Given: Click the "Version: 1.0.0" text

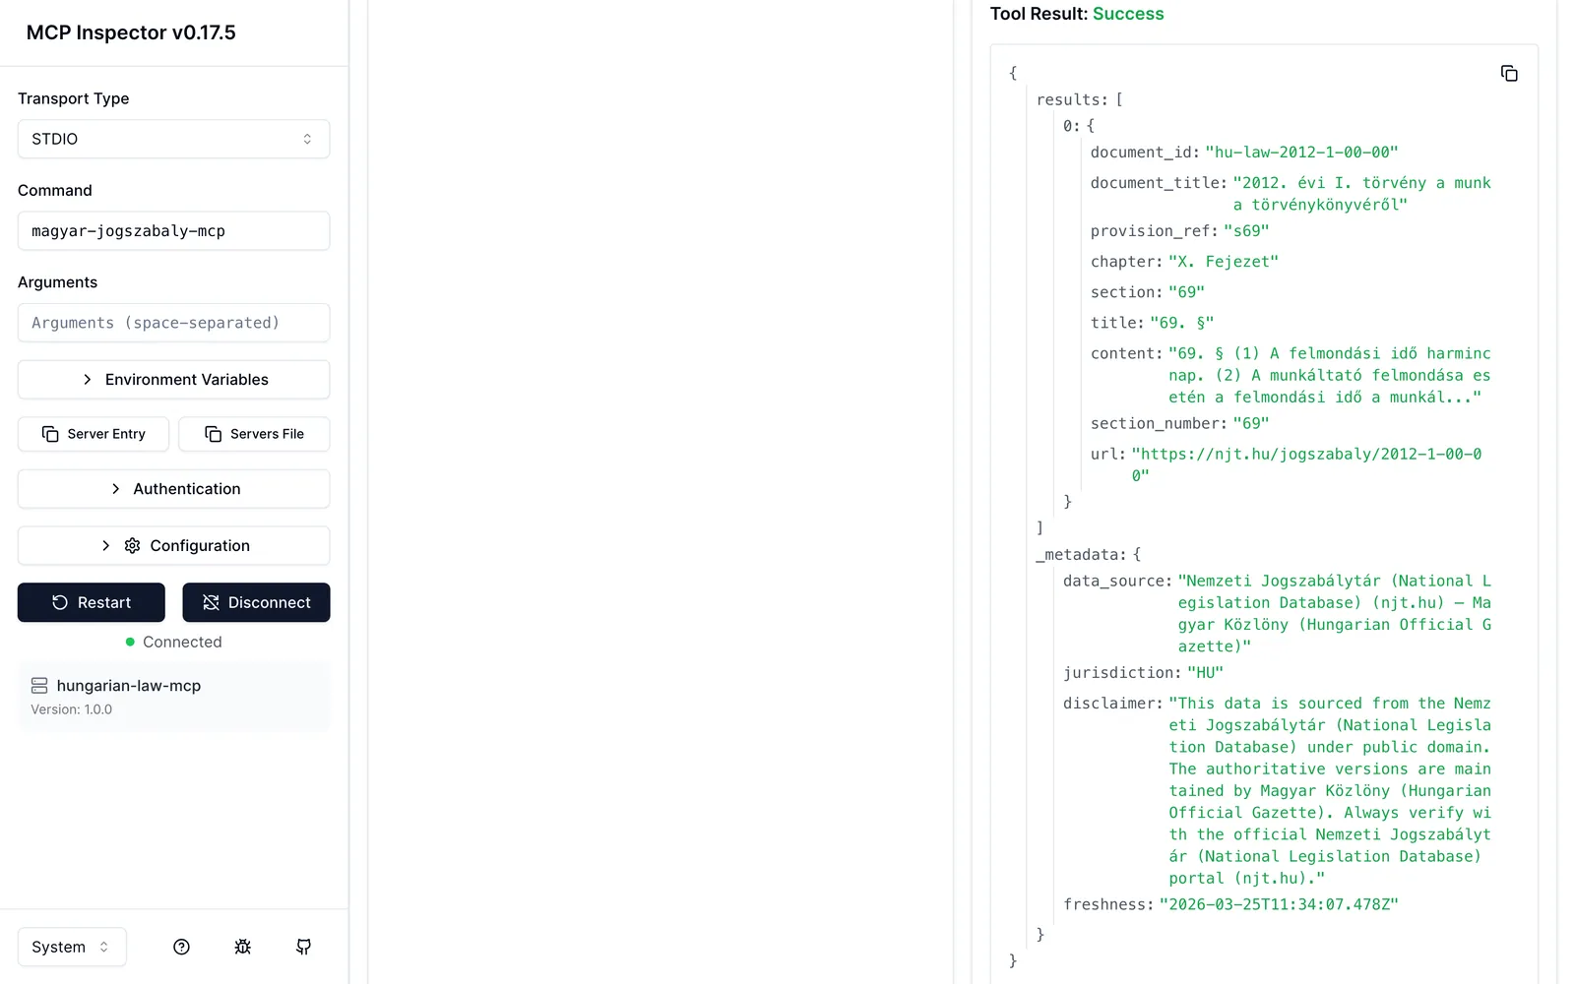Looking at the screenshot, I should coord(71,709).
